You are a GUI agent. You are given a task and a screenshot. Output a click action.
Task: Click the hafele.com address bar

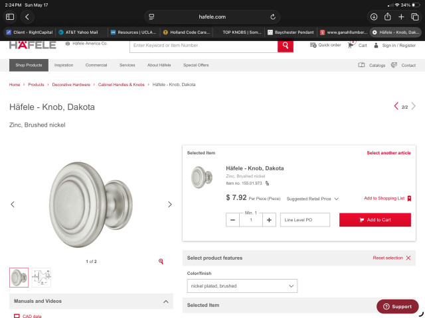click(x=212, y=17)
